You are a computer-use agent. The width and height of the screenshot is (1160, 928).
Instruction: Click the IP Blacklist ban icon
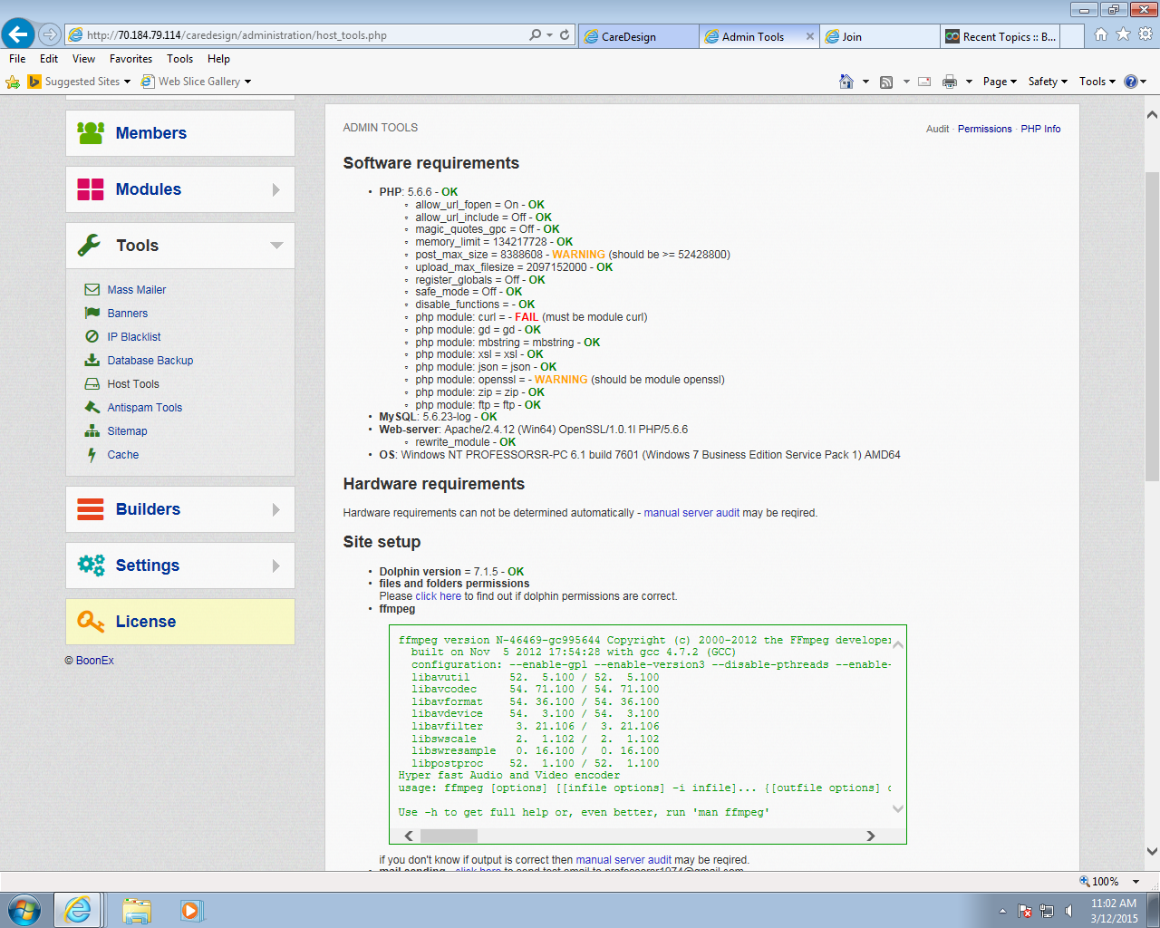92,337
